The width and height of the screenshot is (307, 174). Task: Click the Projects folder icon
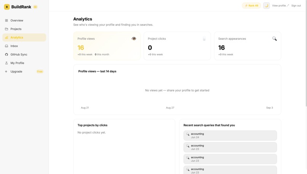pyautogui.click(x=6, y=29)
